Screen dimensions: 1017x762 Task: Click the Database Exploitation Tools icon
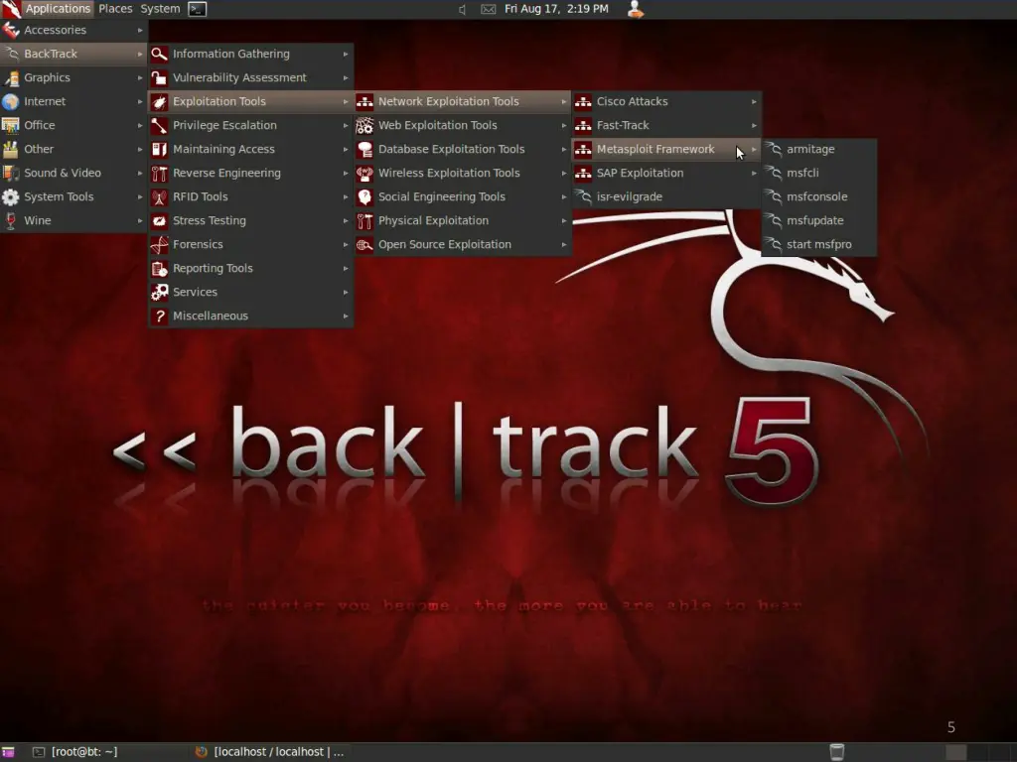[x=364, y=149]
